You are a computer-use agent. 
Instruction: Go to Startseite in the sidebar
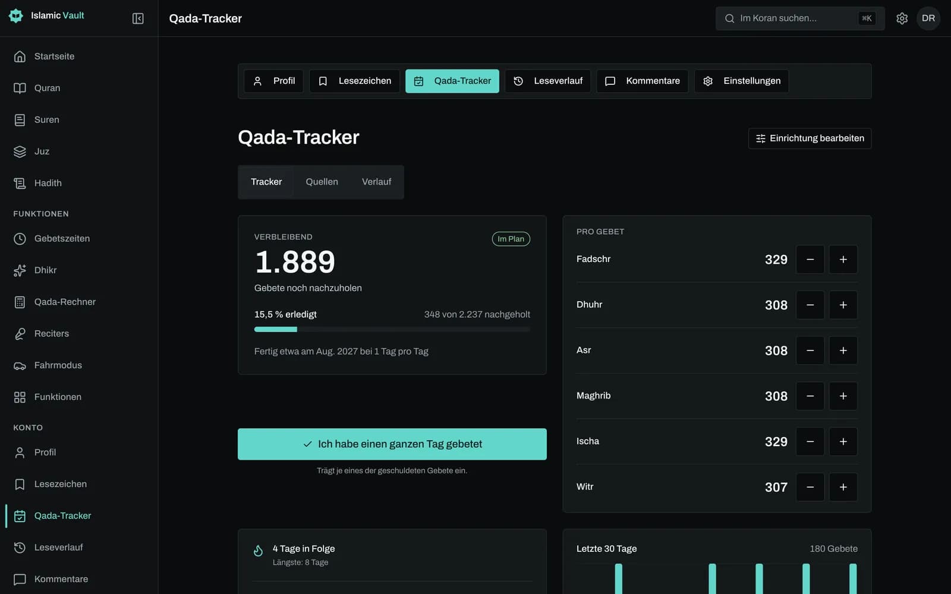point(79,56)
